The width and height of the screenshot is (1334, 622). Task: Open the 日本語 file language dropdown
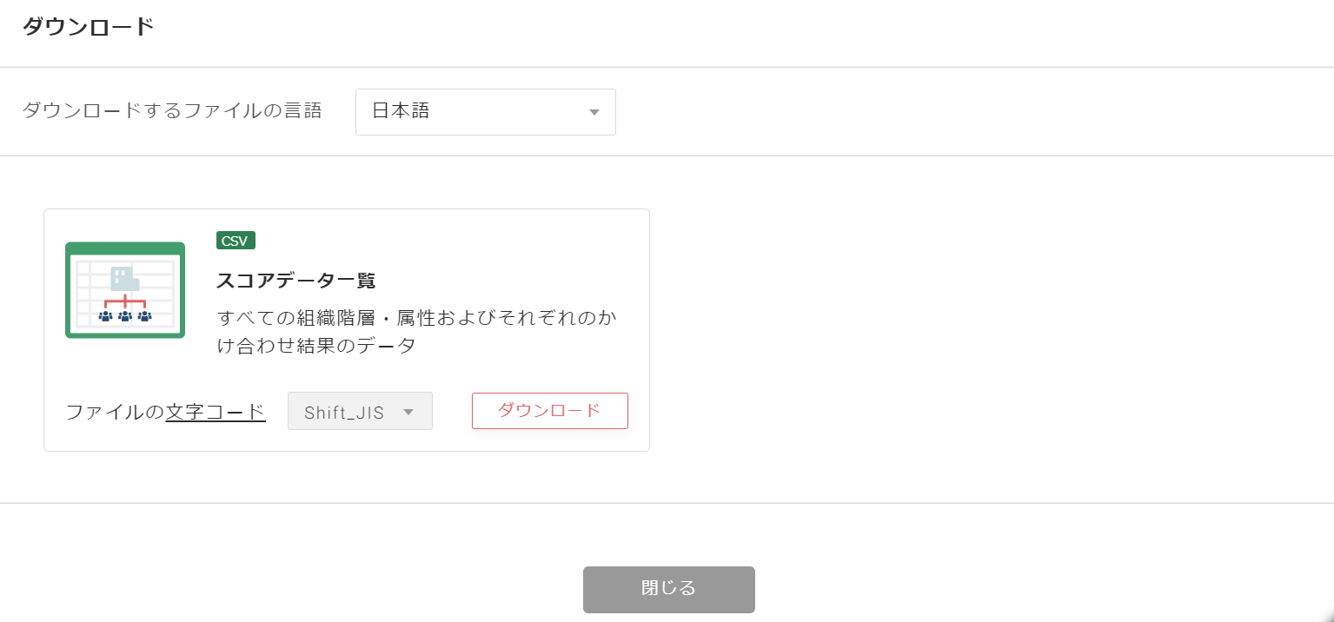click(485, 112)
